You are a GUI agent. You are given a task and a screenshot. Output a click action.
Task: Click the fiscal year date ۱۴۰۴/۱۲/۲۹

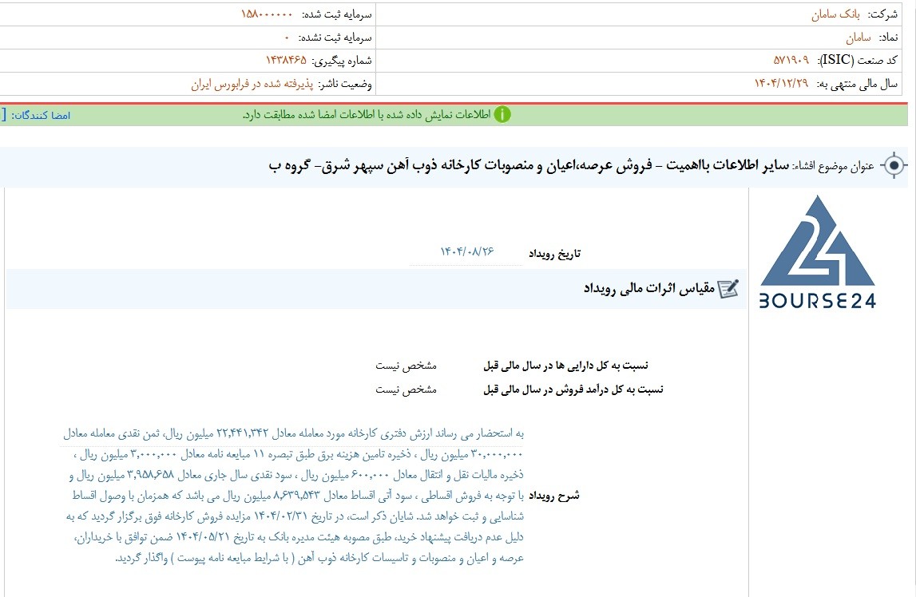[781, 84]
